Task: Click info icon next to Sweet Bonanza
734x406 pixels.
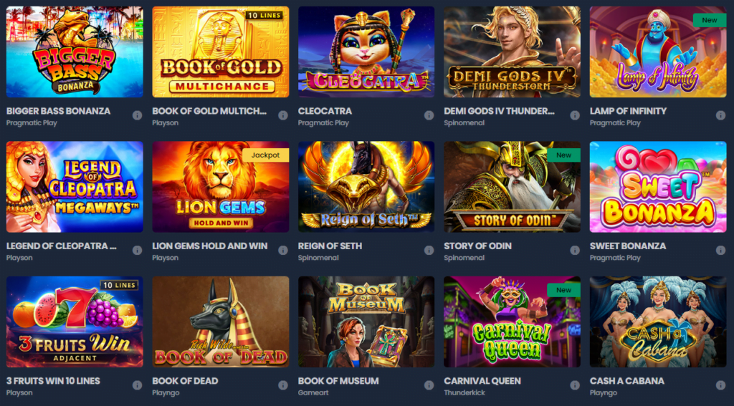Action: click(720, 250)
